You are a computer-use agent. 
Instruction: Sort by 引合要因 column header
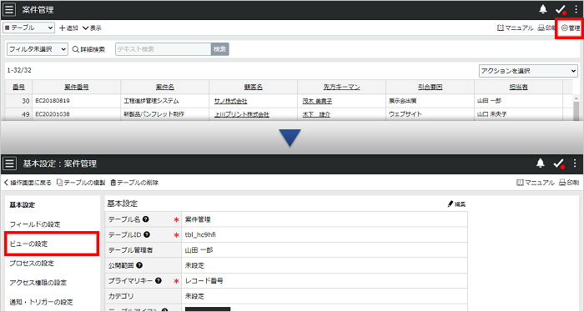coord(430,87)
